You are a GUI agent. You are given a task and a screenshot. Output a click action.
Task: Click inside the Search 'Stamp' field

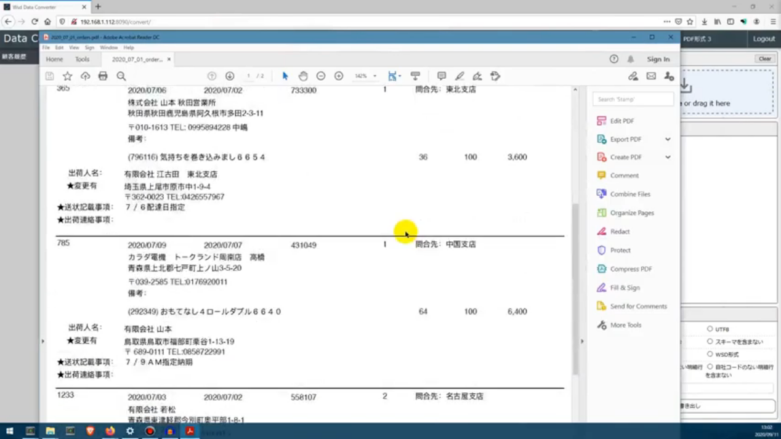[633, 99]
